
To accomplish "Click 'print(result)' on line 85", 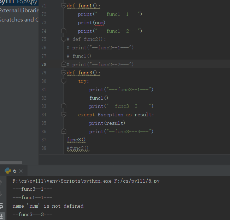I will pyautogui.click(x=107, y=123).
